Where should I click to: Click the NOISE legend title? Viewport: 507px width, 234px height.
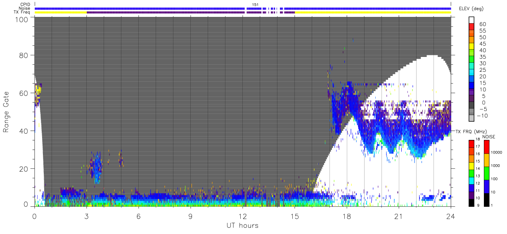pos(489,137)
